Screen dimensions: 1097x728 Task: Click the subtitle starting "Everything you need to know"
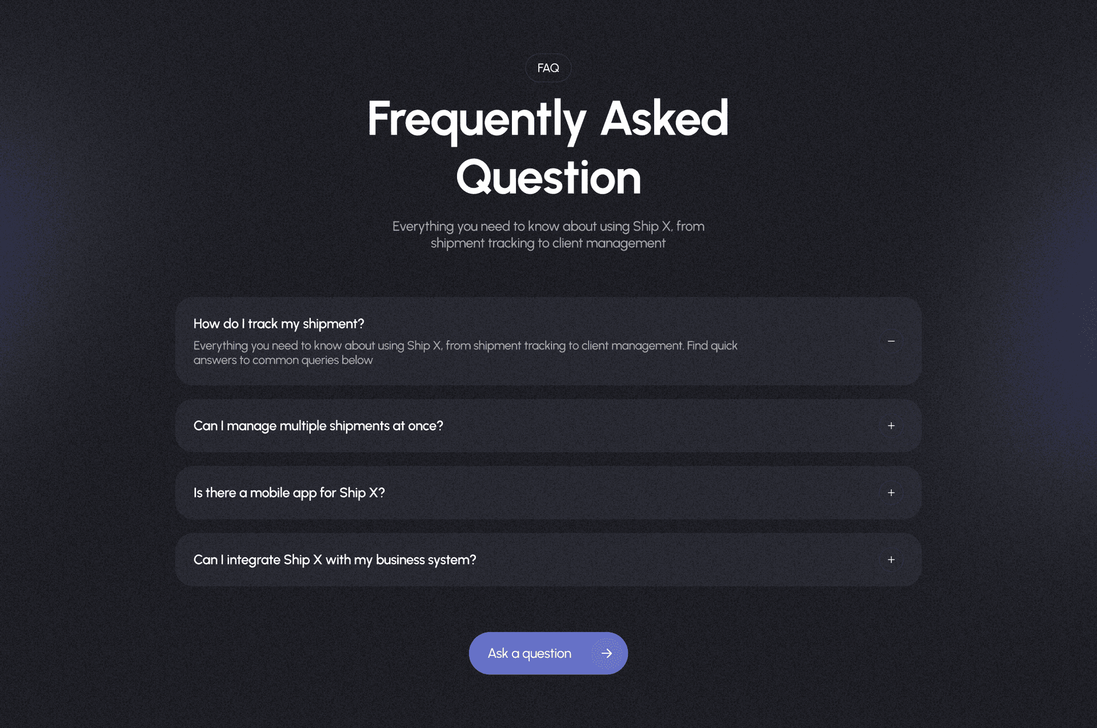(548, 235)
